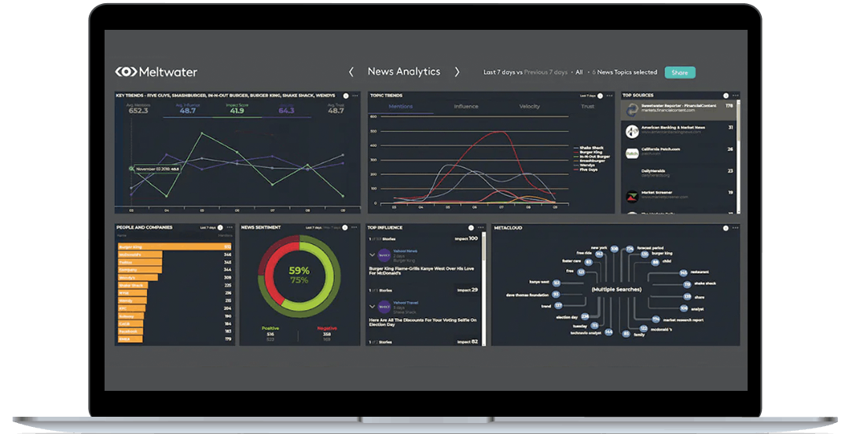Open Topic Trends widget three-dot menu
Image resolution: width=849 pixels, height=434 pixels.
pos(609,96)
